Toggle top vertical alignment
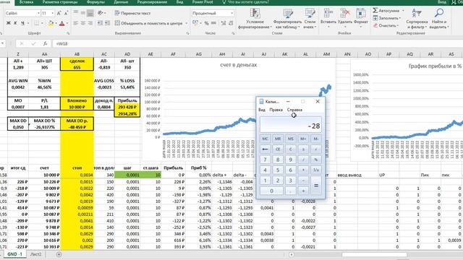 click(x=76, y=13)
